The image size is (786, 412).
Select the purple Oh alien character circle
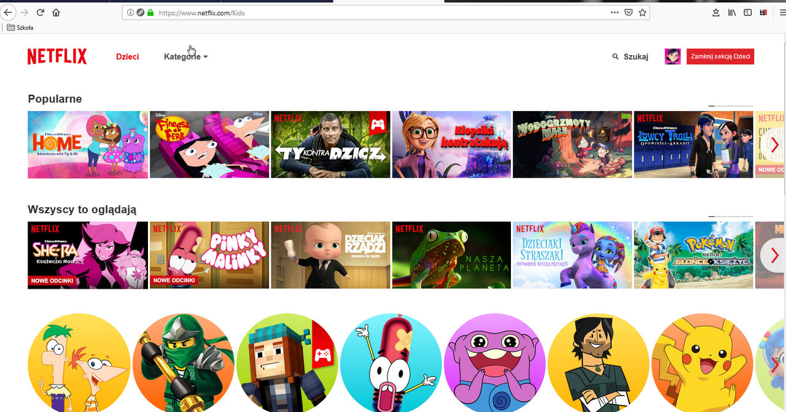coord(494,363)
